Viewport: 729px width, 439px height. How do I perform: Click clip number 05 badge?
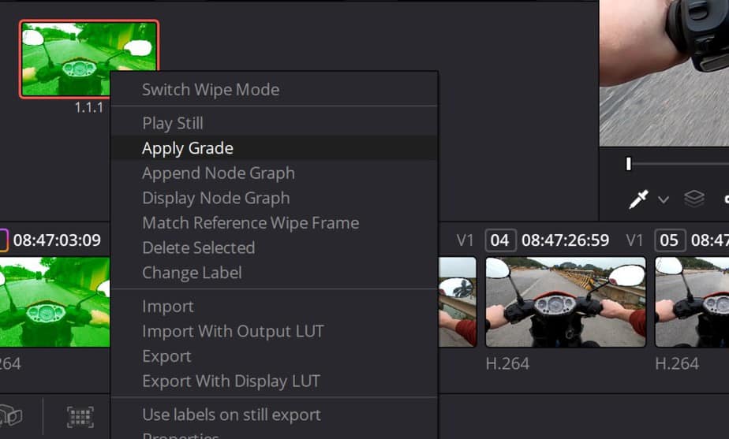(x=670, y=240)
